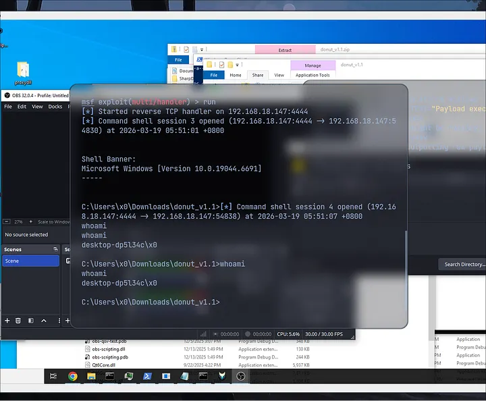Click the folder icon in donut_v1.1 title bar

click(209, 64)
